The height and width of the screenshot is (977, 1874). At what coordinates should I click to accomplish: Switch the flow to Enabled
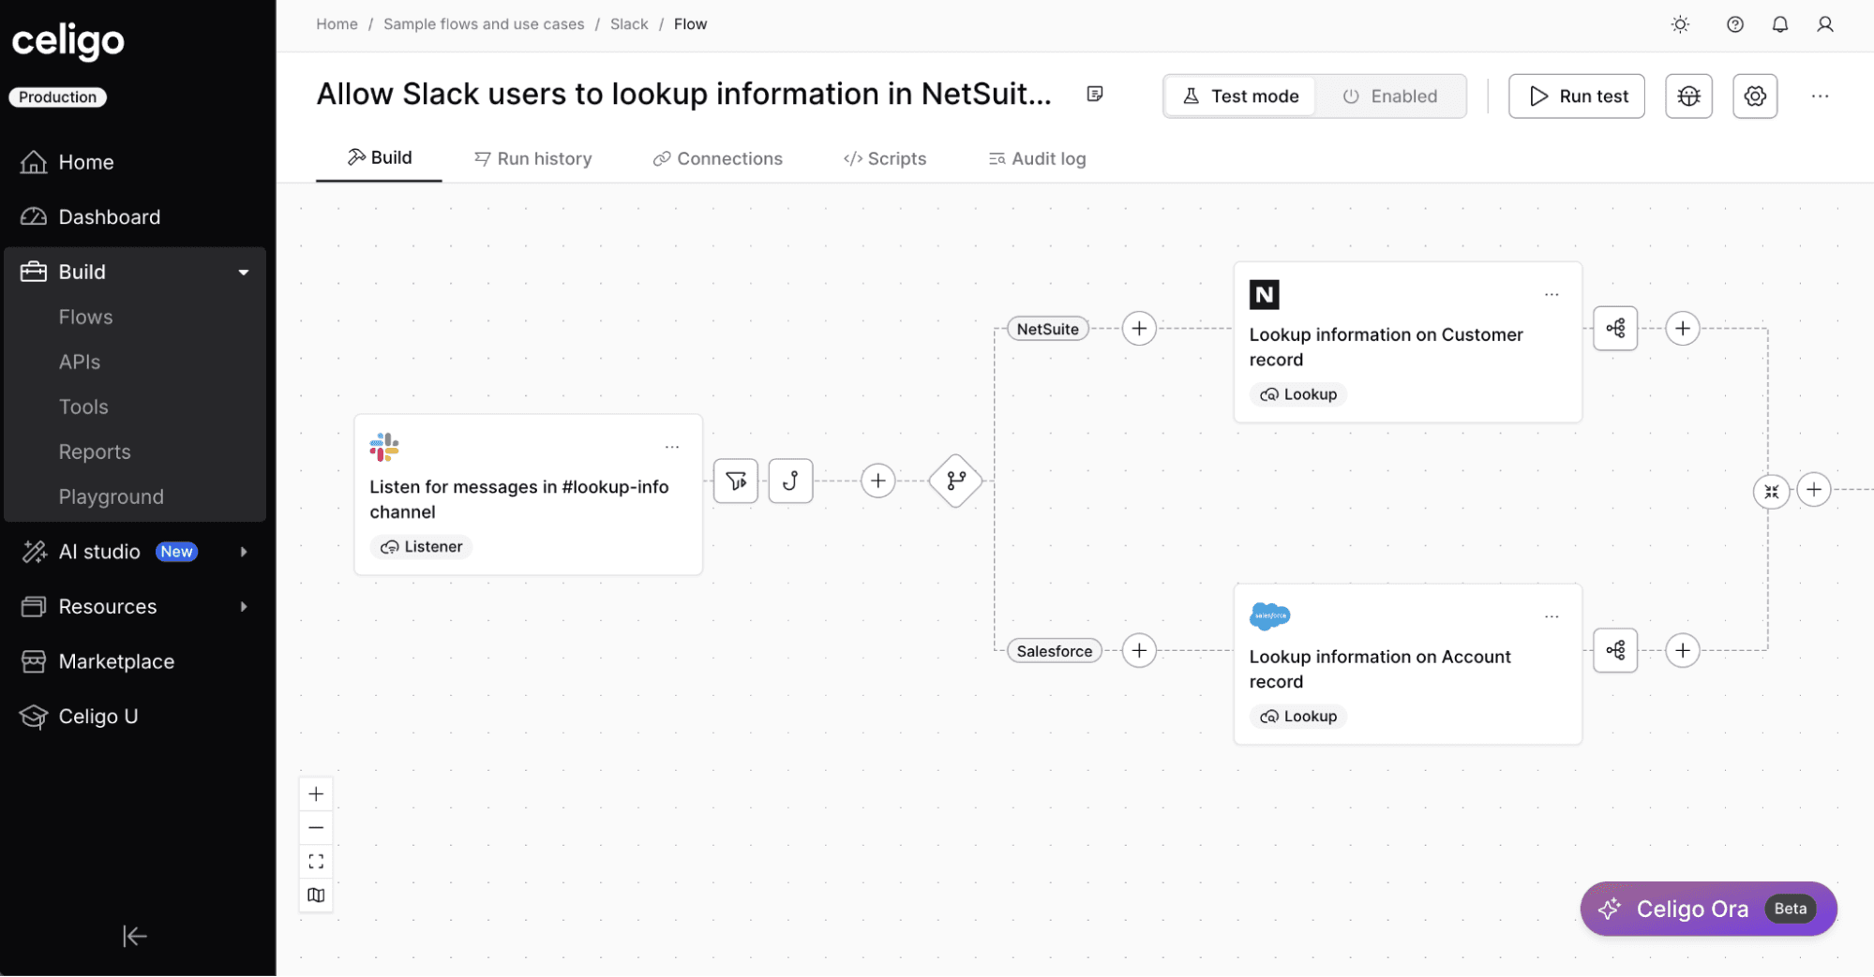(x=1390, y=96)
